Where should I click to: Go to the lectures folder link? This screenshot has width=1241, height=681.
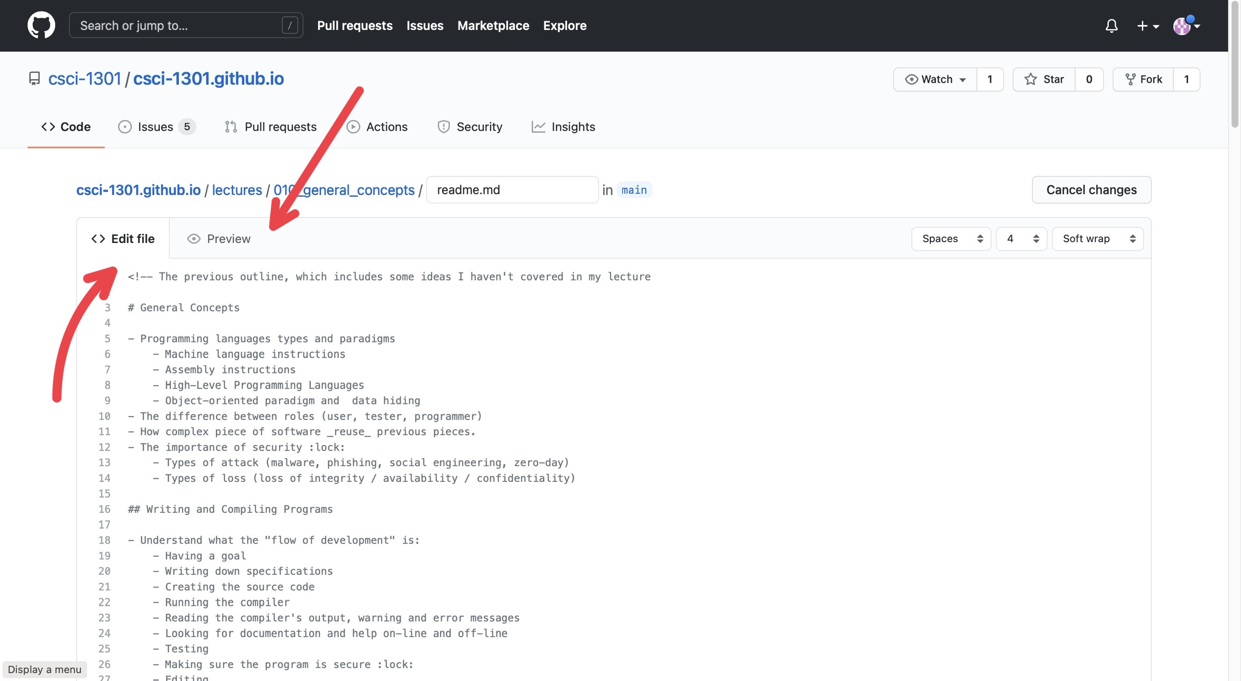pos(236,189)
